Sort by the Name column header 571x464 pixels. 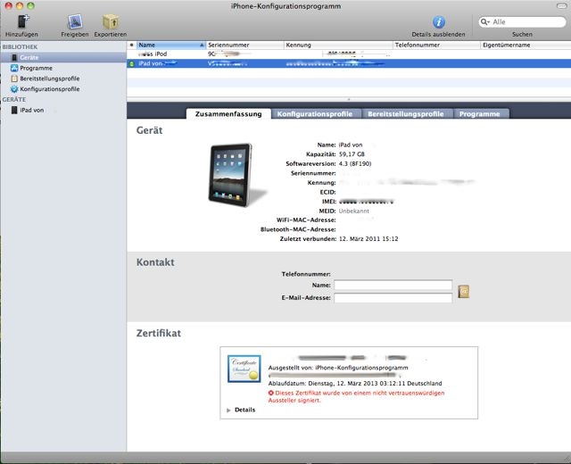[171, 46]
